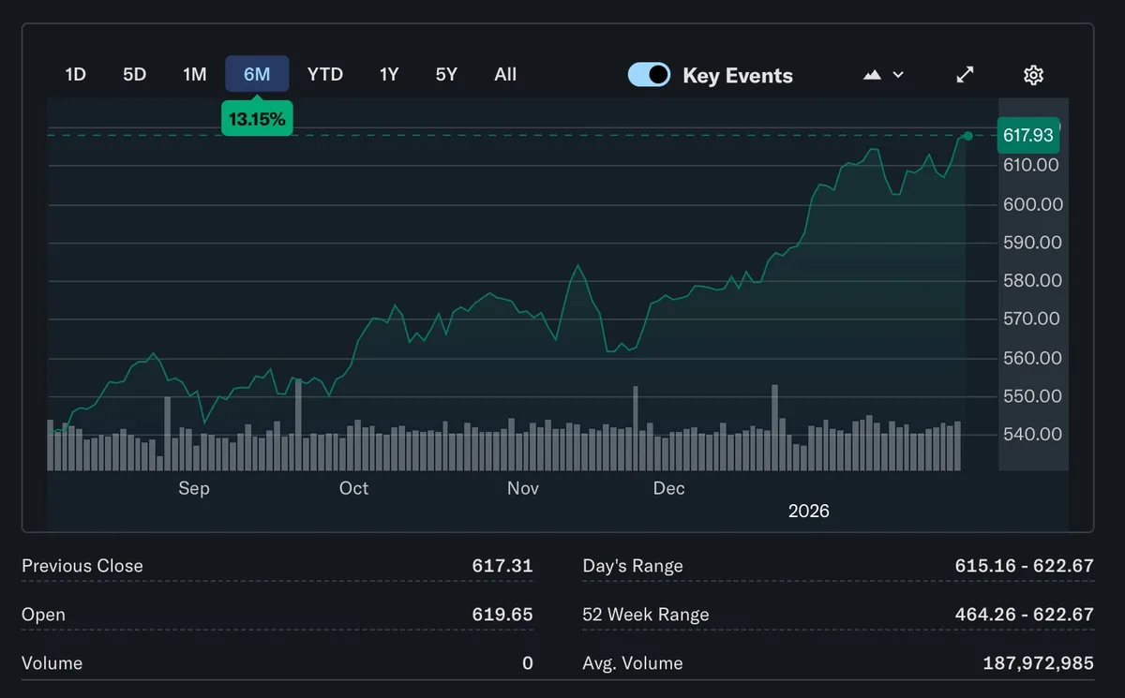This screenshot has height=698, width=1125.
Task: Click the Key Events label text
Action: pos(738,76)
